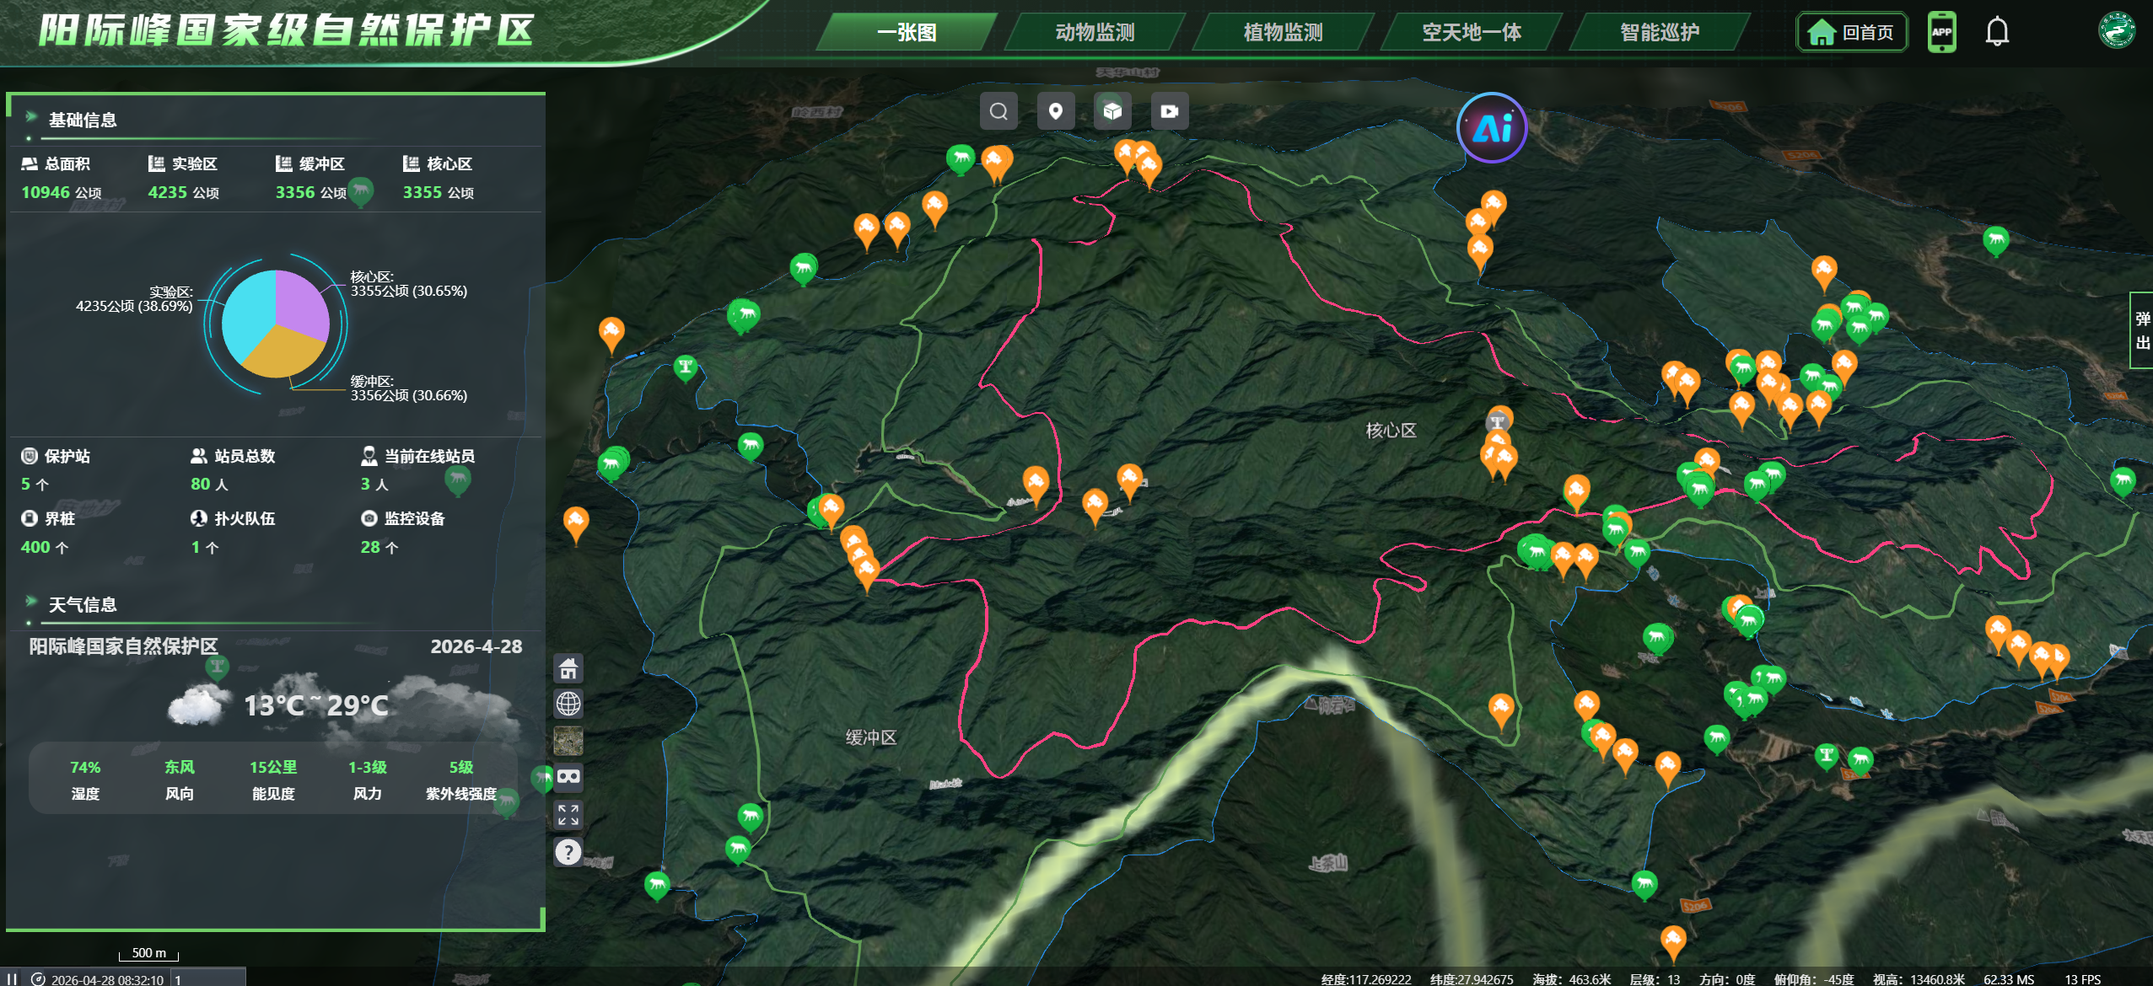The height and width of the screenshot is (986, 2153).
Task: Click the map search magnifier icon
Action: (x=998, y=111)
